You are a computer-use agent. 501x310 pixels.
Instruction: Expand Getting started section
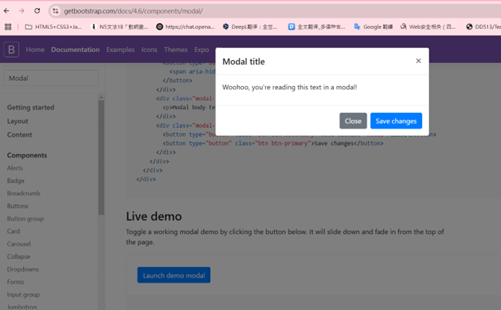pyautogui.click(x=30, y=108)
